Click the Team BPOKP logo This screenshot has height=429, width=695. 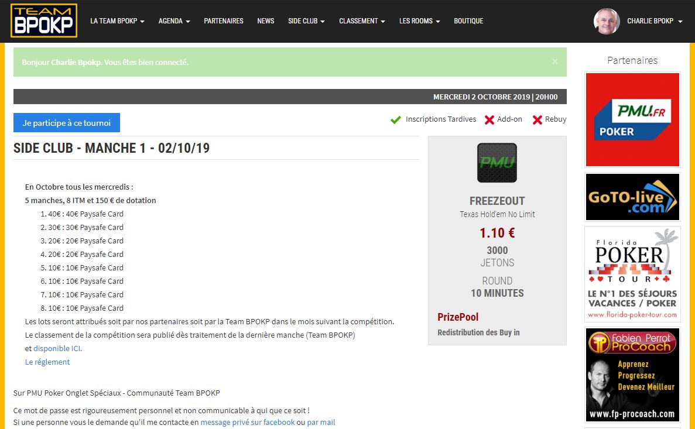coord(44,21)
